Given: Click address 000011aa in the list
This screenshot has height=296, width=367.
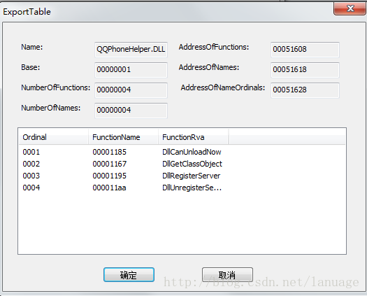Looking at the screenshot, I should pyautogui.click(x=109, y=188).
